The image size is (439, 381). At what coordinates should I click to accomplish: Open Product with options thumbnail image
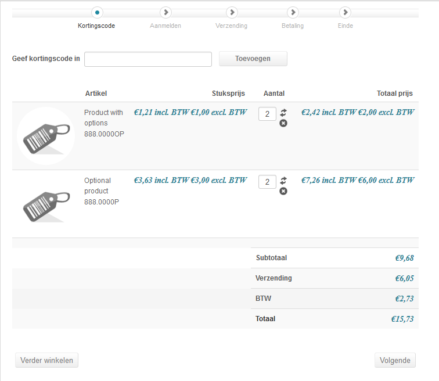click(46, 136)
